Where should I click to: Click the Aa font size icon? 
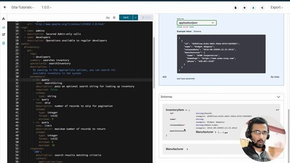[108, 18]
